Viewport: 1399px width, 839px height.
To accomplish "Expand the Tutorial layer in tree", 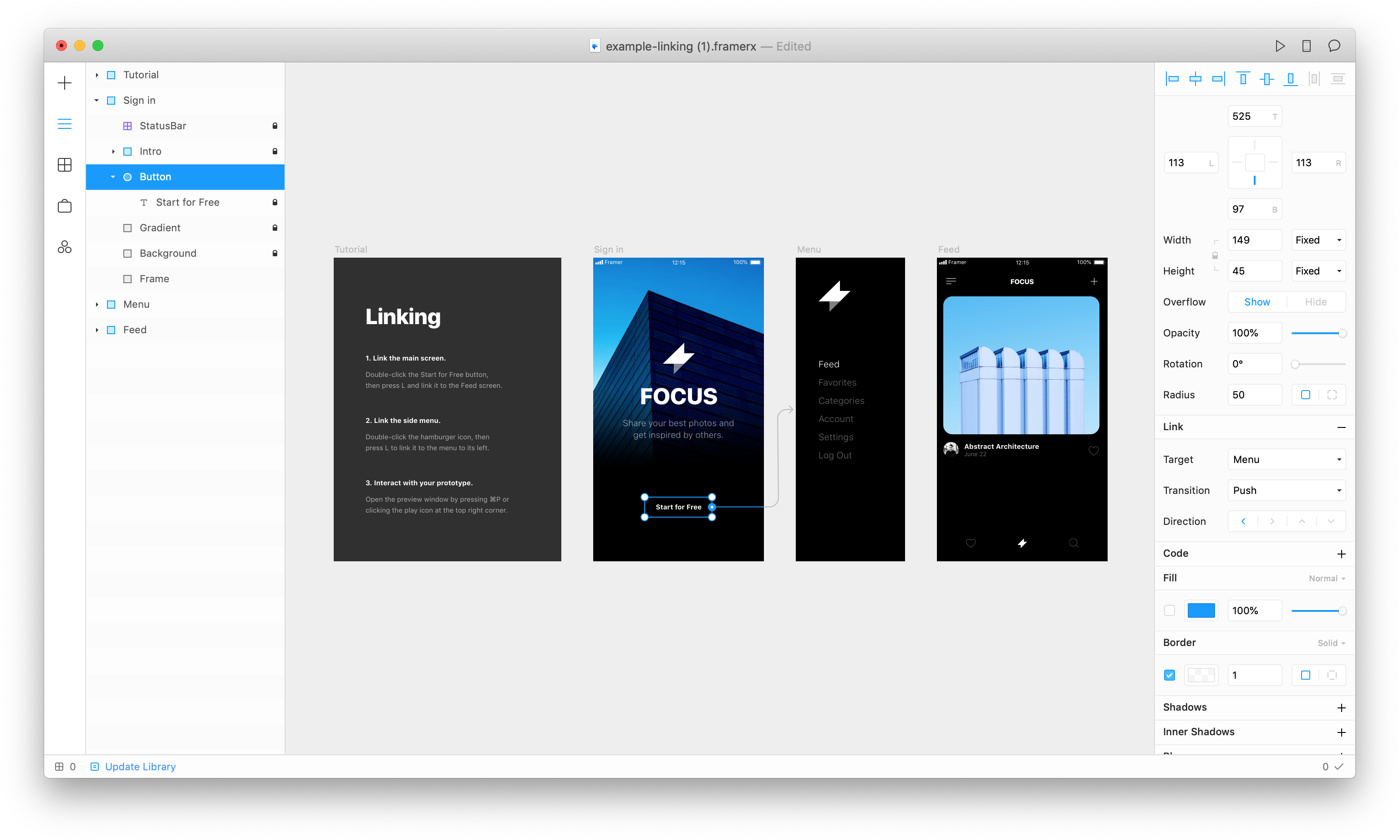I will (x=97, y=75).
